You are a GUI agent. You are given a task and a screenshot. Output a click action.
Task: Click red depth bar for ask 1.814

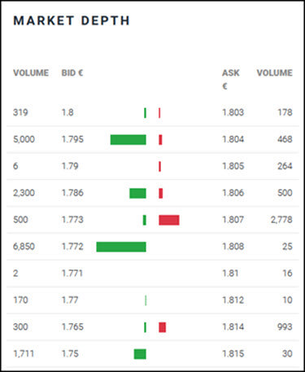163,327
